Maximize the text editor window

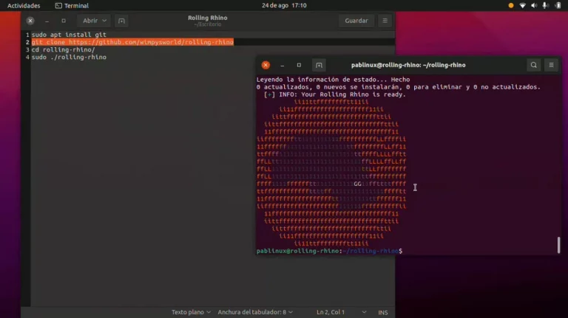coord(64,21)
